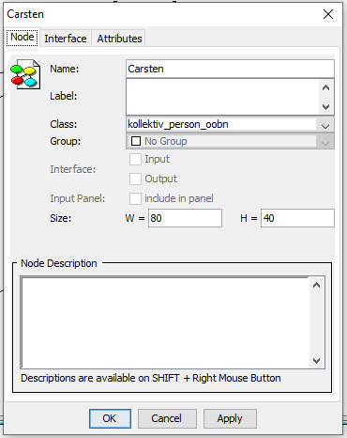Close the Carsten dialog window
This screenshot has height=438, width=347.
point(328,14)
